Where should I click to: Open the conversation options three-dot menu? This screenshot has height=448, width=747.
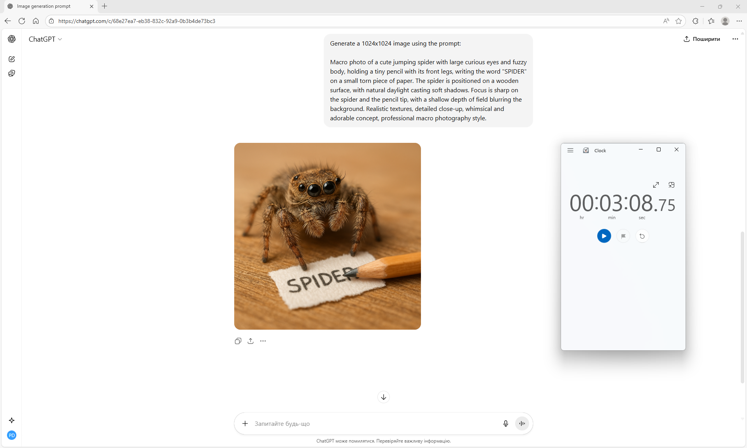[x=735, y=39]
